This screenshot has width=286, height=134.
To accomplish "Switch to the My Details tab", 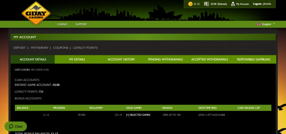I will (77, 59).
